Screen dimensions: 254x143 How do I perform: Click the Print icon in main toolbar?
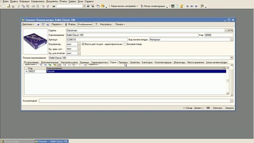33,6
